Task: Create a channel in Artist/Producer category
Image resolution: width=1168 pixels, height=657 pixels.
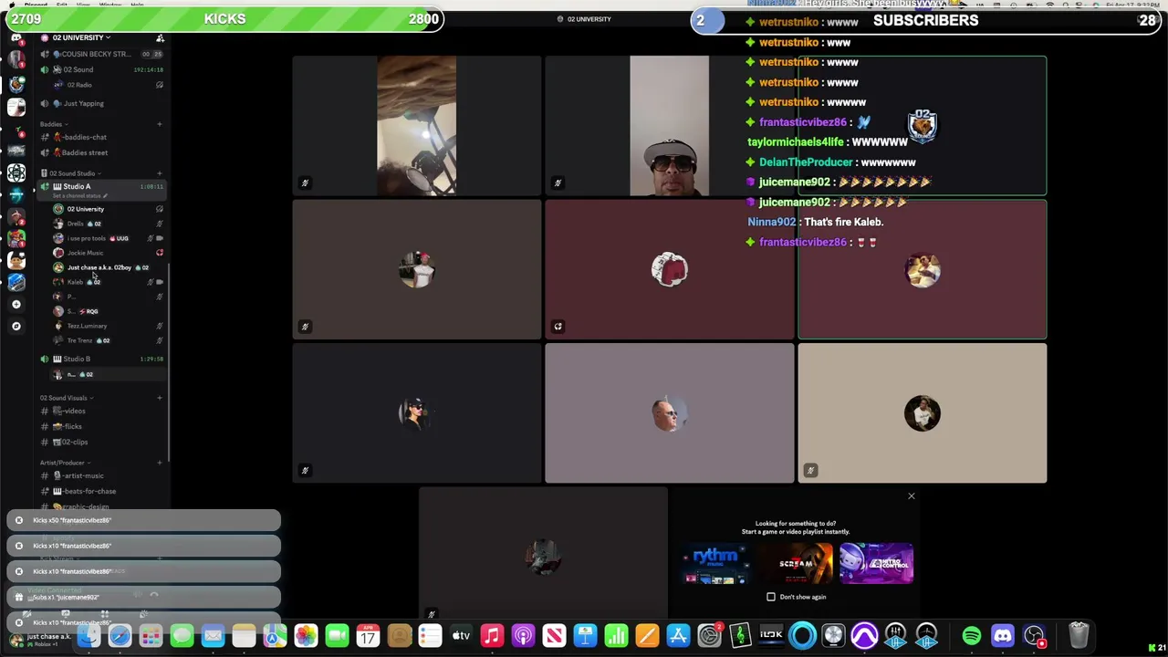Action: [160, 463]
